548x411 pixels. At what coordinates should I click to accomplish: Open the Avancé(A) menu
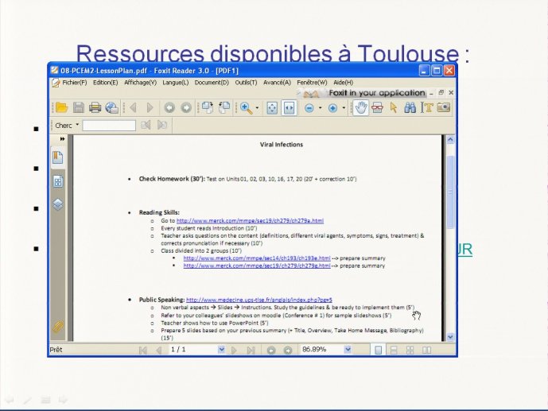(x=277, y=83)
